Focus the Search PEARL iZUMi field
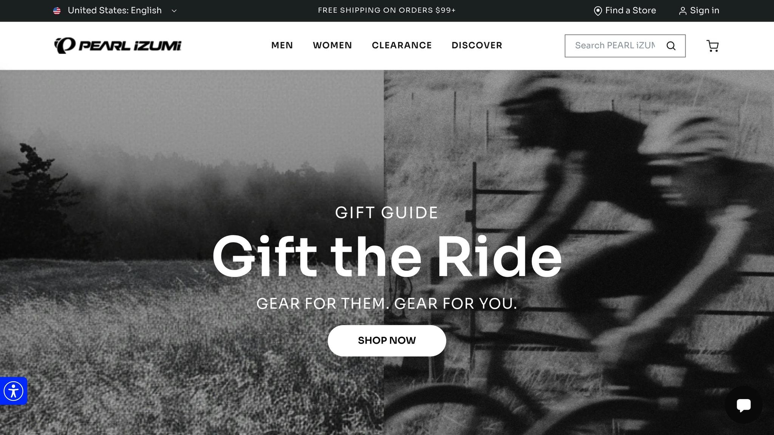The height and width of the screenshot is (435, 774). 615,46
